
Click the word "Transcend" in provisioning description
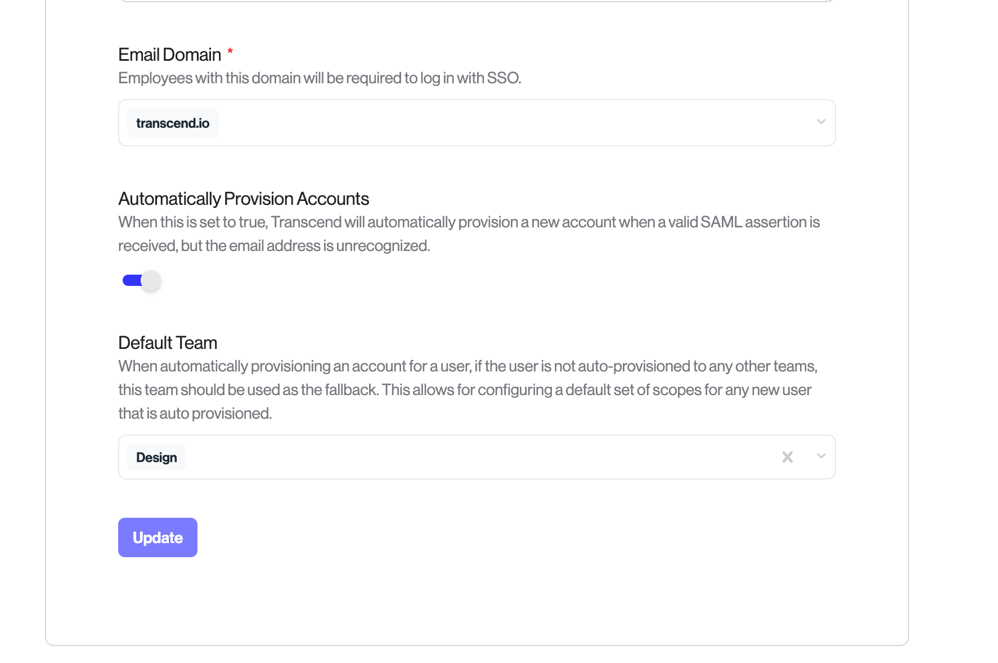pos(306,222)
